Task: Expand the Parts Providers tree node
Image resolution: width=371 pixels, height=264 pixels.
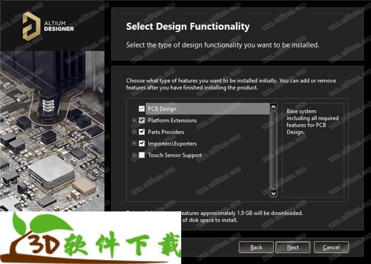Action: pyautogui.click(x=134, y=132)
